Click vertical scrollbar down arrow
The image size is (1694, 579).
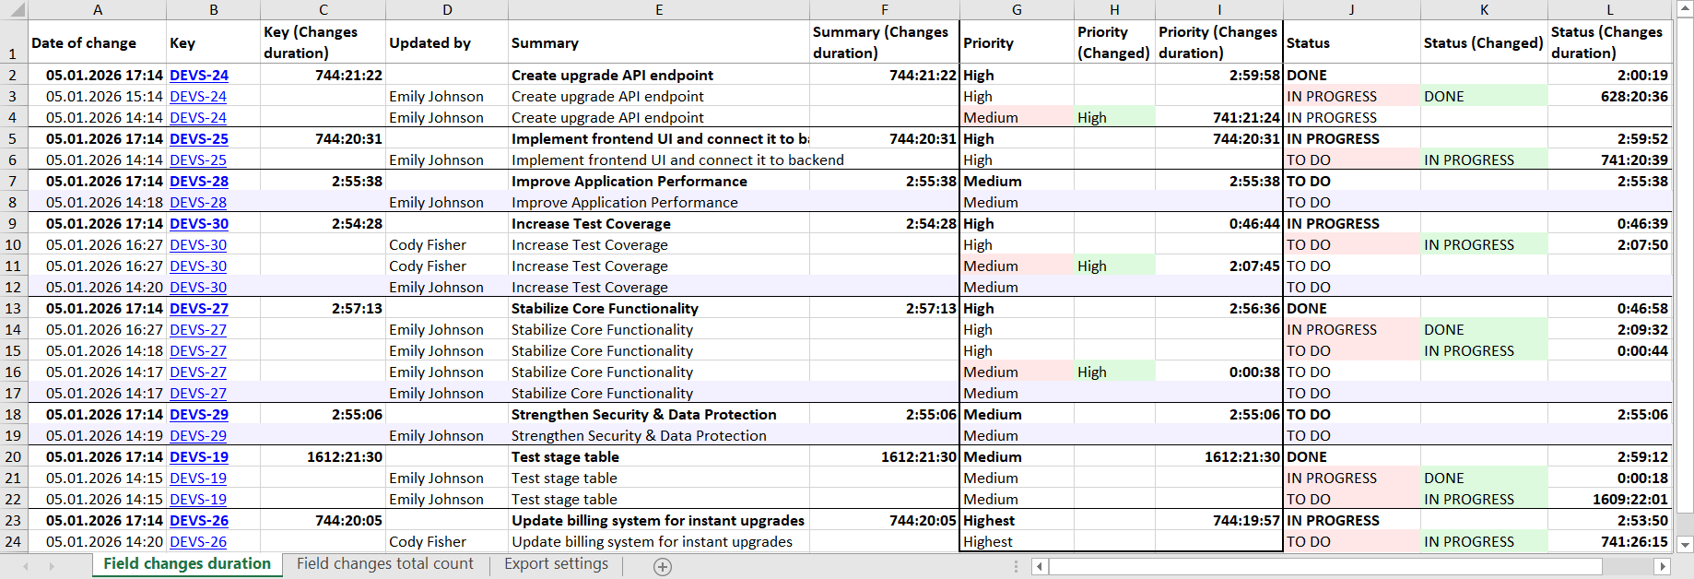[1685, 545]
